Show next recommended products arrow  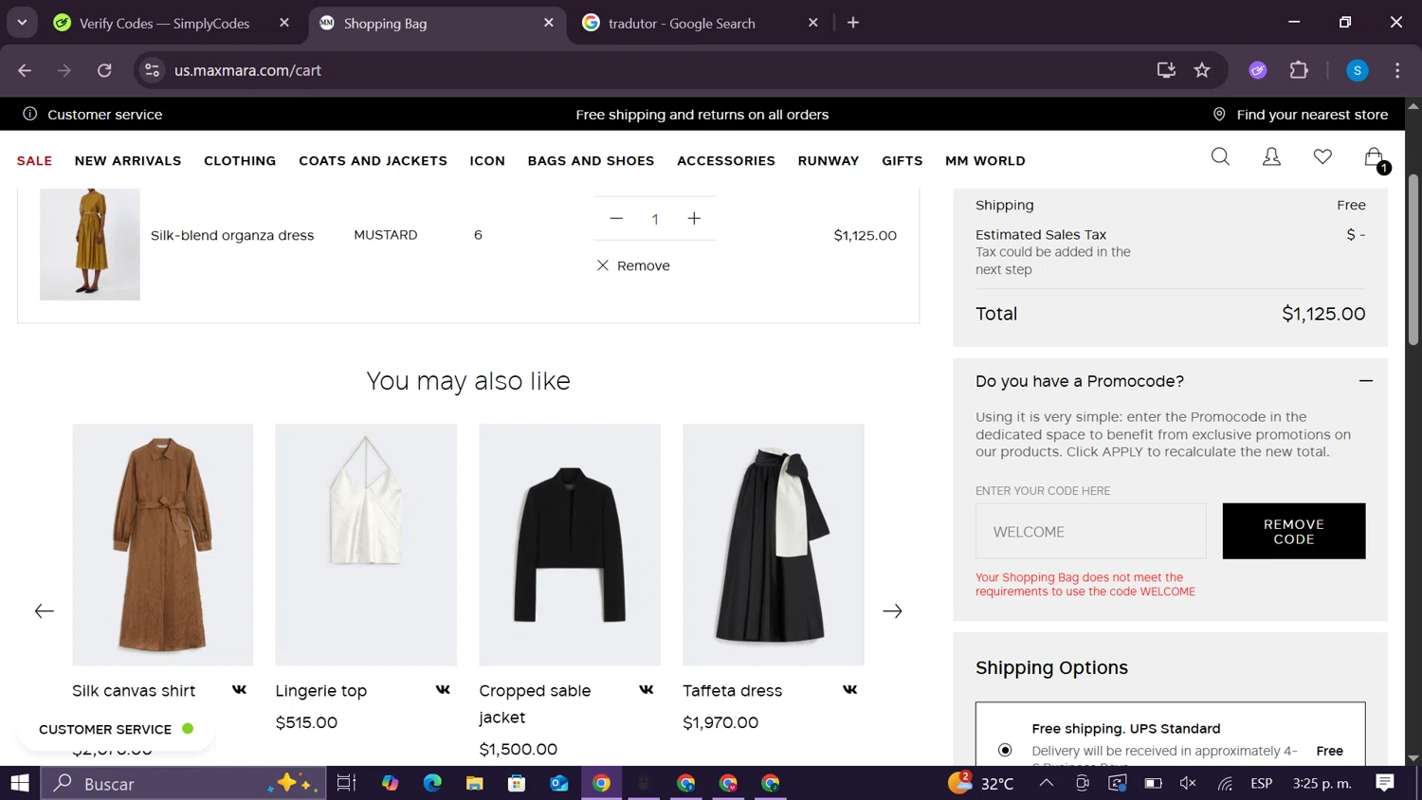tap(892, 611)
